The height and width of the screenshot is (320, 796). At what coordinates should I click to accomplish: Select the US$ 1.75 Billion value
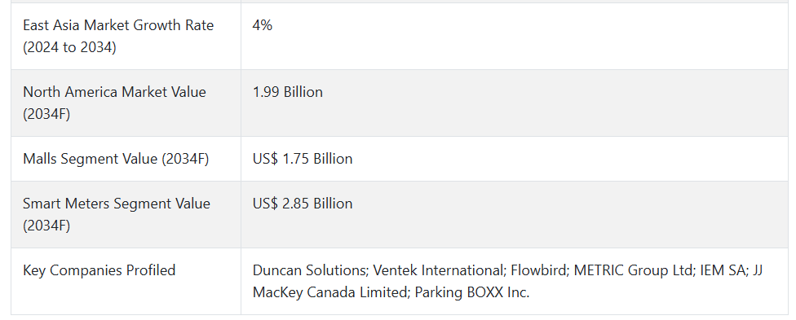pos(303,159)
